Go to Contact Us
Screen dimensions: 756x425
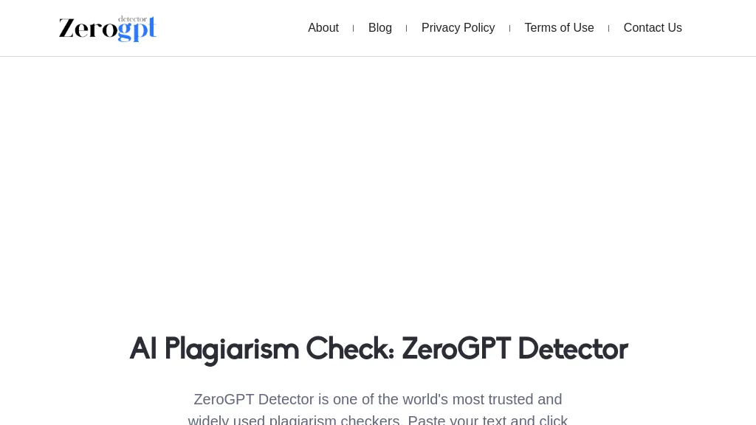(x=653, y=28)
